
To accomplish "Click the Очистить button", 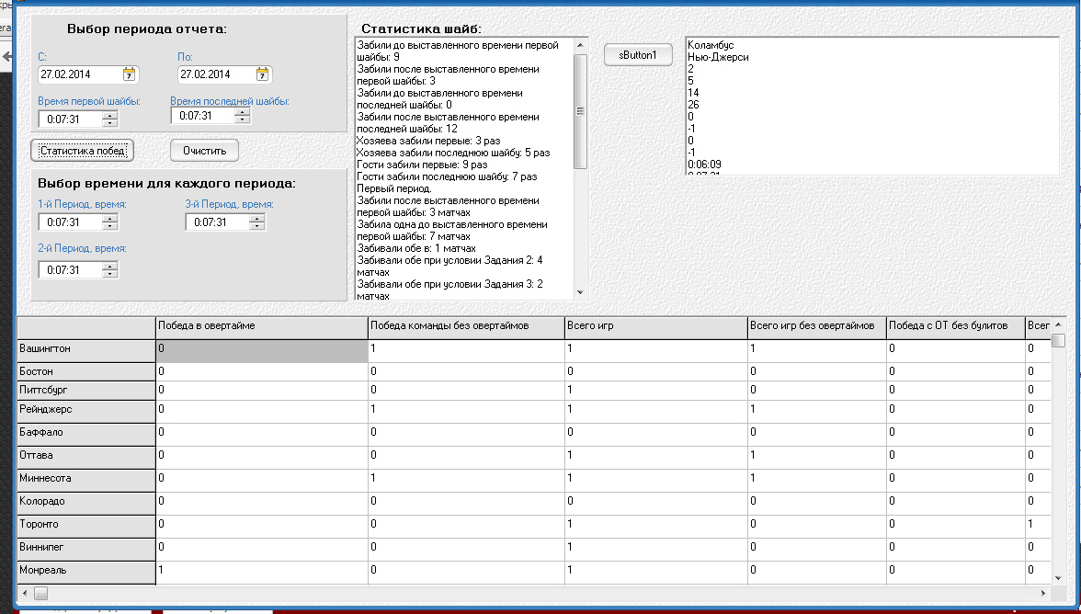I will [205, 151].
